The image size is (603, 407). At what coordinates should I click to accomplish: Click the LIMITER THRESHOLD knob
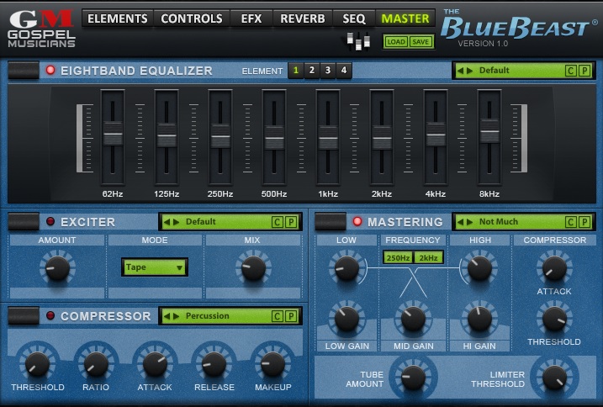pos(554,378)
